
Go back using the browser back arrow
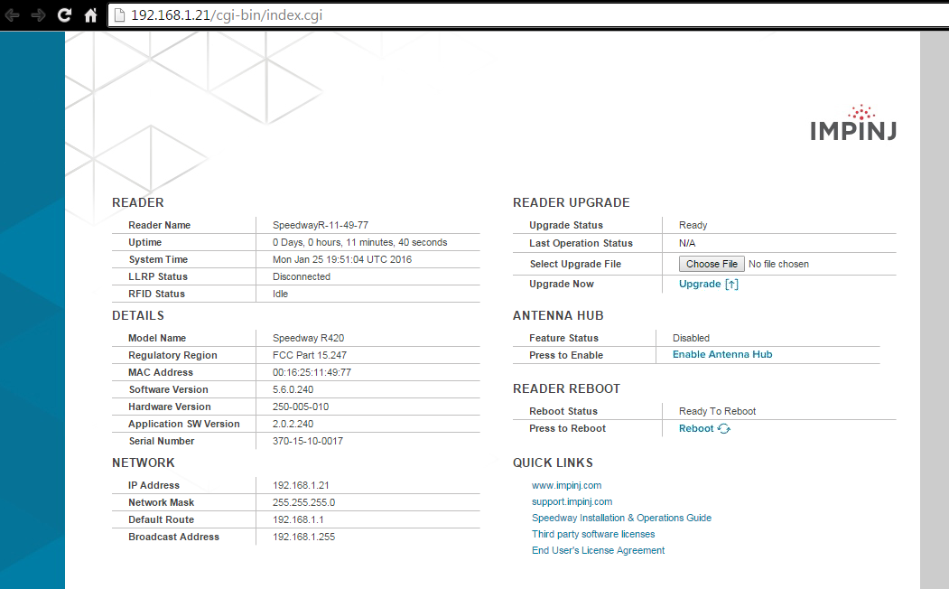click(x=12, y=15)
